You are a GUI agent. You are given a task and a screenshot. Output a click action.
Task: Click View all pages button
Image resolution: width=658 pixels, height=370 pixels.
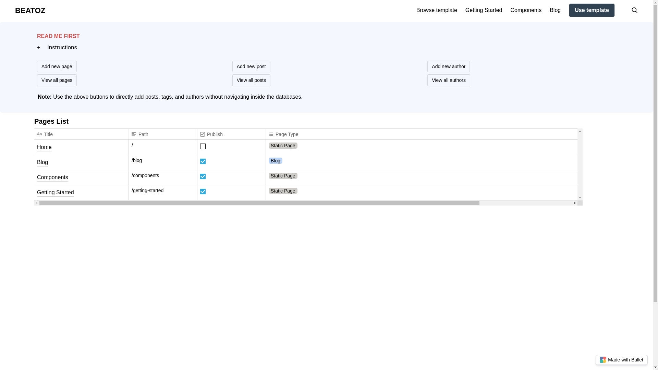coord(57,80)
